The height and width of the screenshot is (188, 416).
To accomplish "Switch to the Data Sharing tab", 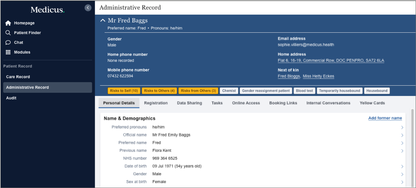I will 189,103.
